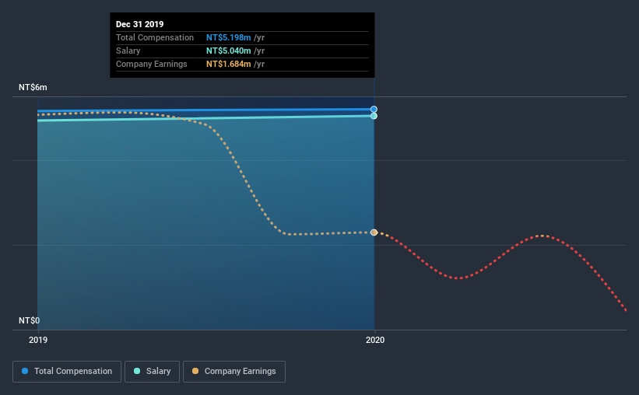Click the NT$6m y-axis label
This screenshot has height=395, width=639.
pos(33,88)
